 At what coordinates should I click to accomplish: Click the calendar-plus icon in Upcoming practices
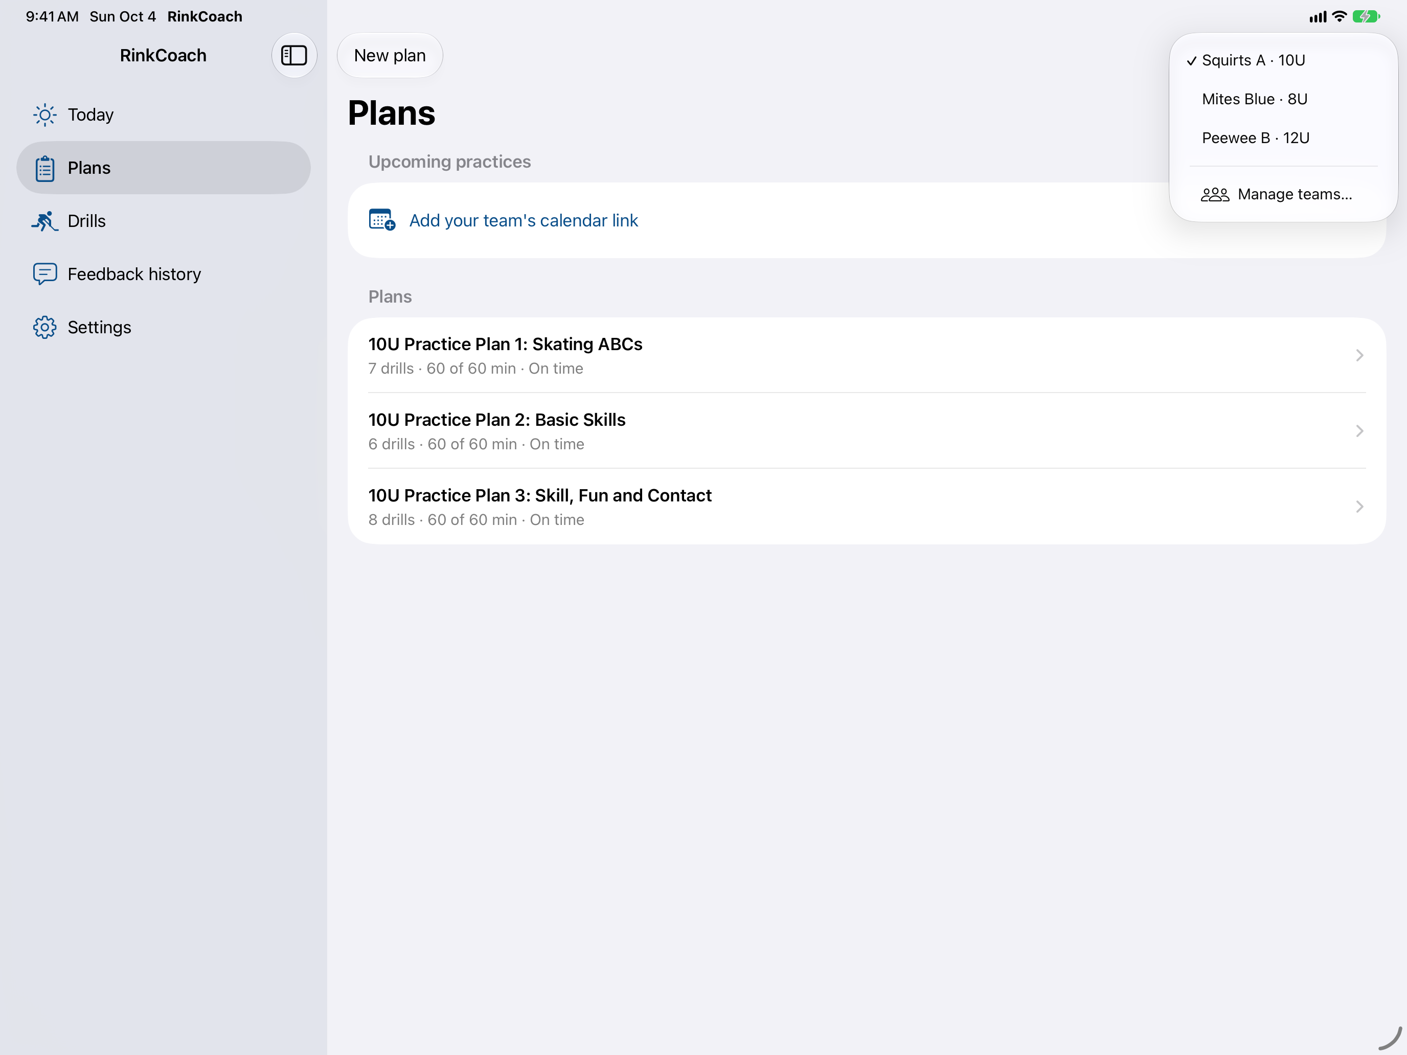pos(381,220)
